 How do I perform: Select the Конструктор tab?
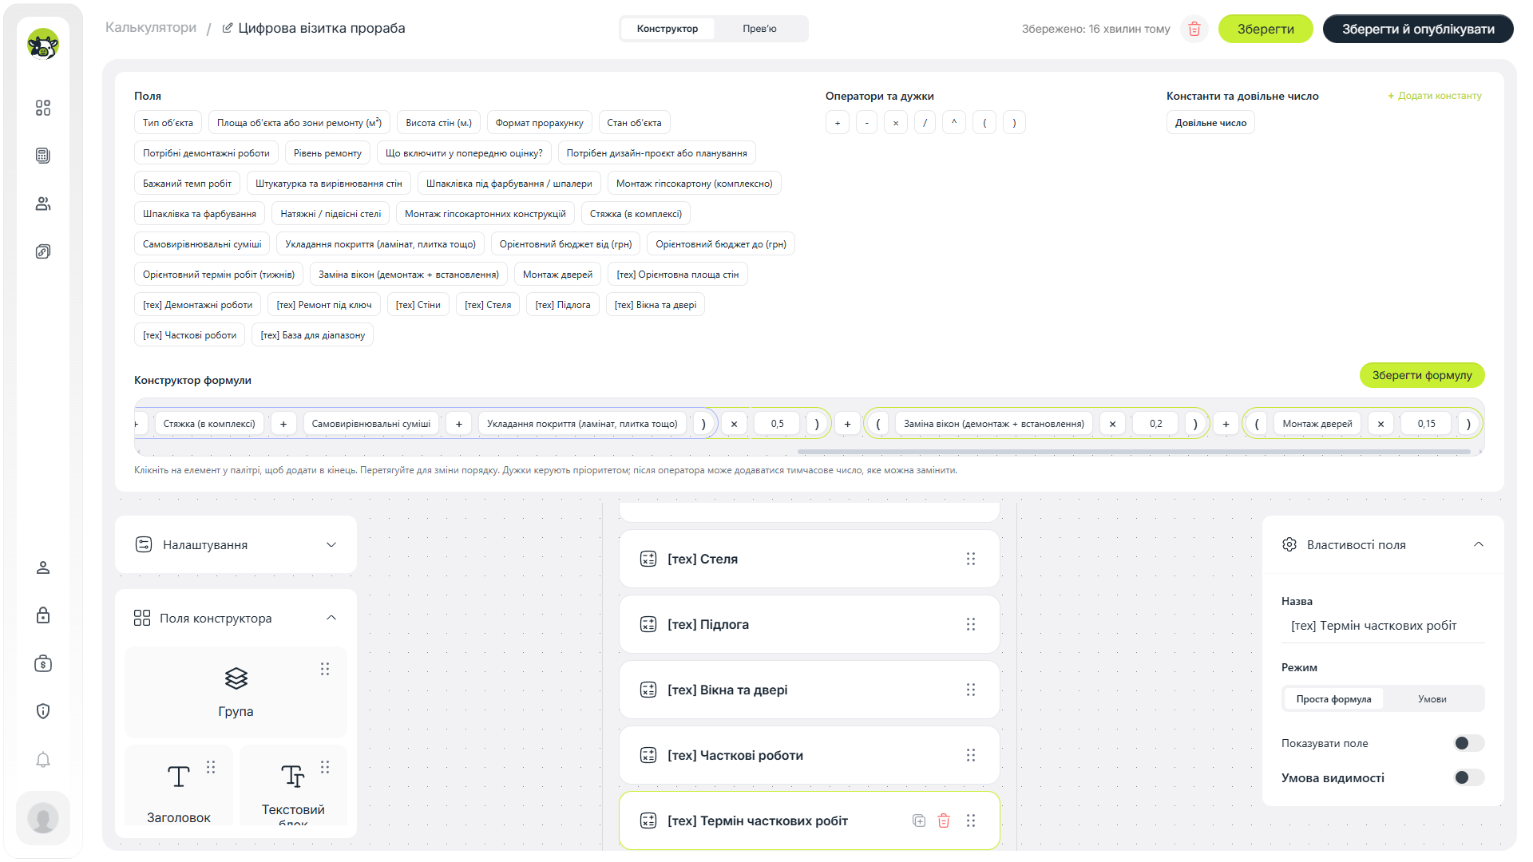(667, 29)
